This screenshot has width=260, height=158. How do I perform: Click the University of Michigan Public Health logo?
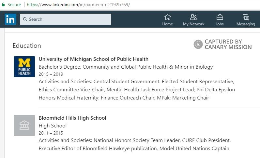click(24, 67)
